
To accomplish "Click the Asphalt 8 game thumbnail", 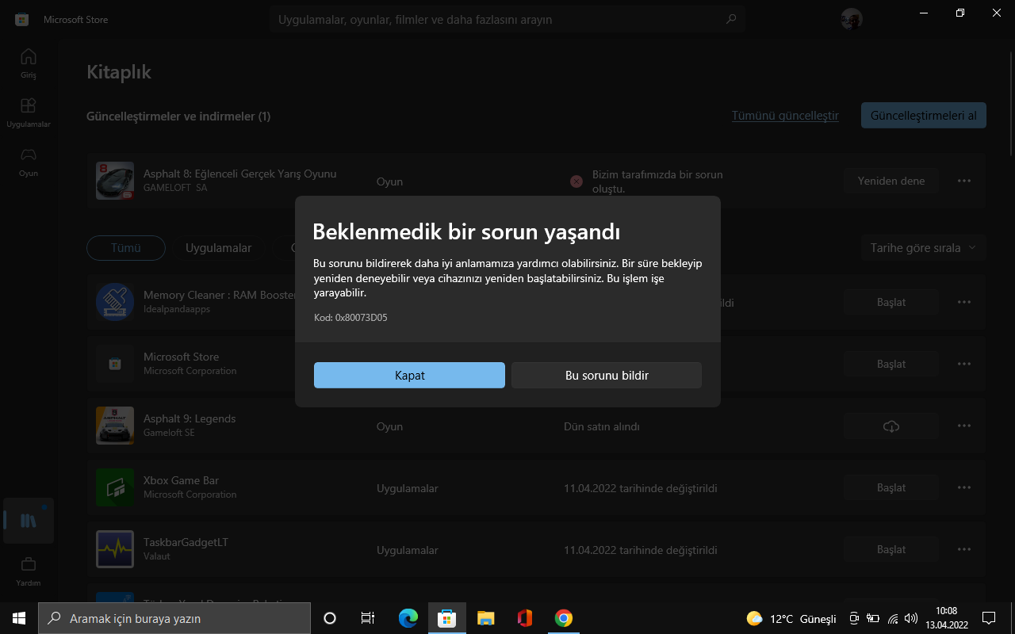I will [x=115, y=181].
